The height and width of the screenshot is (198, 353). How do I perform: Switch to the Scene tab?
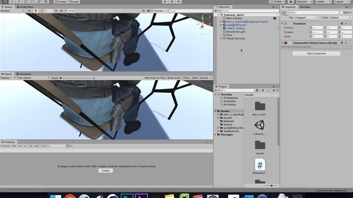point(7,7)
